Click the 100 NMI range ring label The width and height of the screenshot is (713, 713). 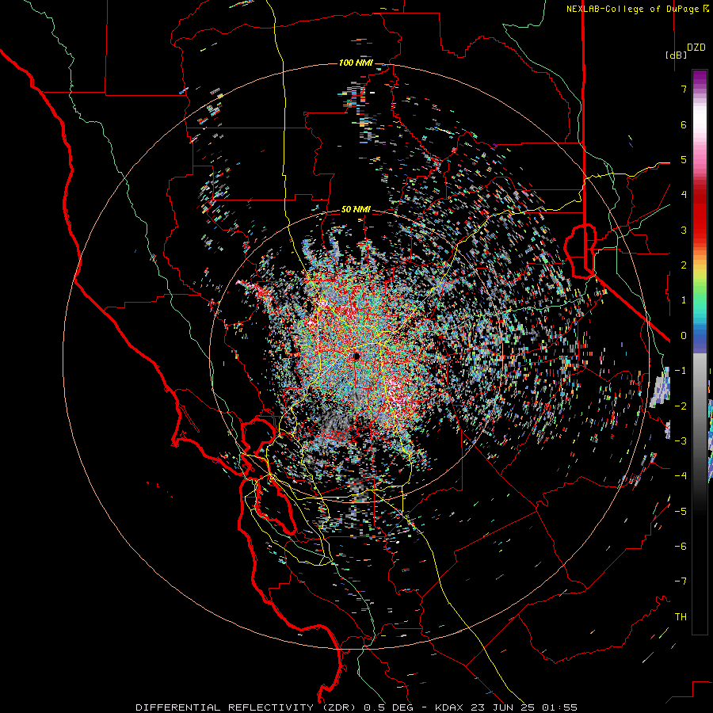point(355,63)
